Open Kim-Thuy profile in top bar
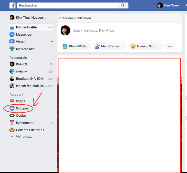 click(x=168, y=6)
